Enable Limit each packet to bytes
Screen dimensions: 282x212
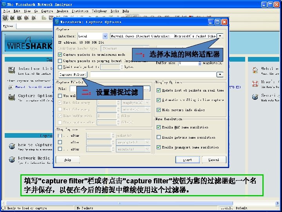click(x=60, y=67)
